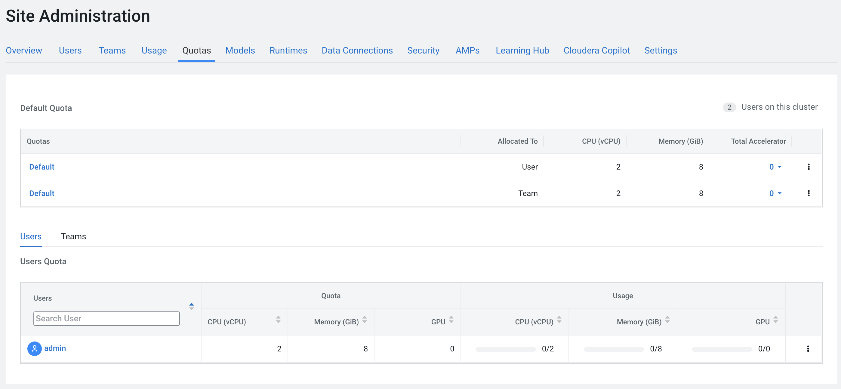Sort Usage GPU column
Image resolution: width=841 pixels, height=389 pixels.
pos(775,320)
